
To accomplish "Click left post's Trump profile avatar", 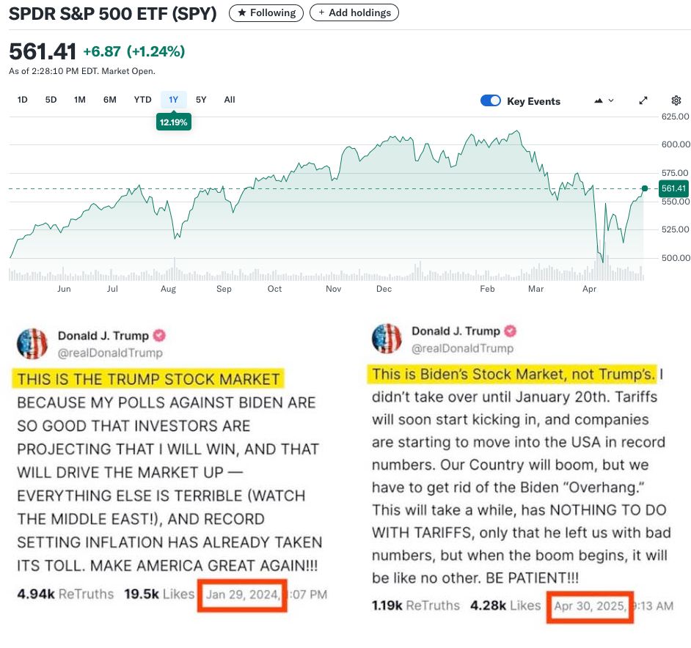I will tap(32, 343).
